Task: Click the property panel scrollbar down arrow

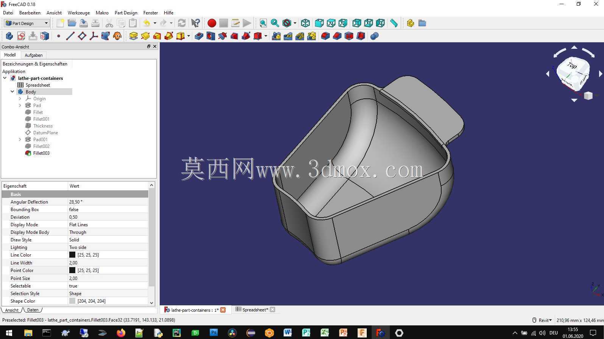Action: [x=152, y=303]
